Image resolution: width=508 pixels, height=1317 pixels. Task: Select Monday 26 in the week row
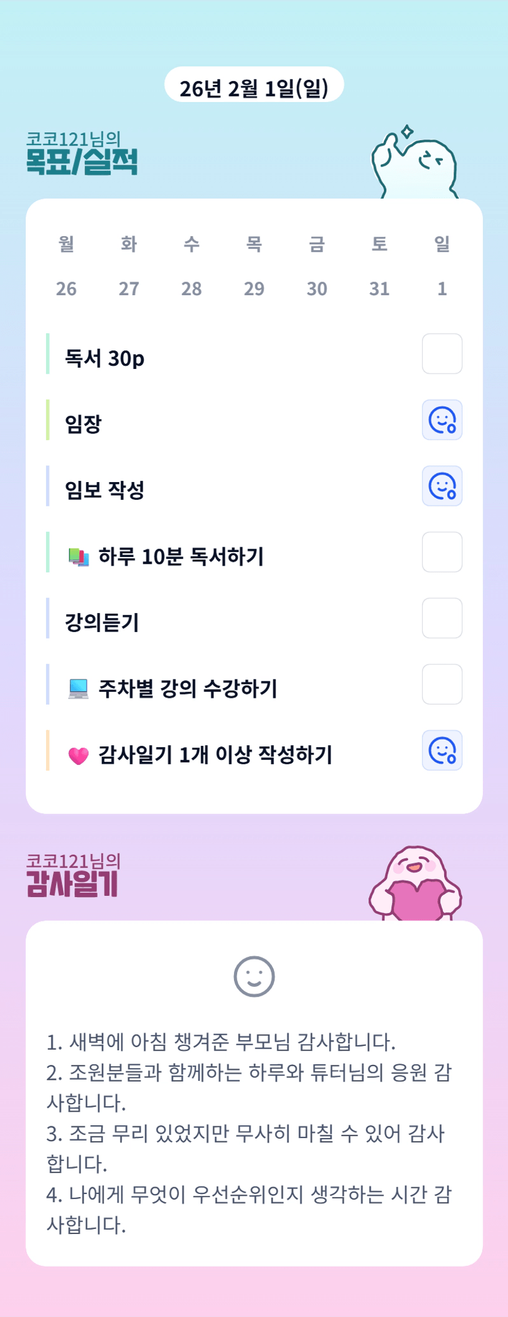pos(66,288)
